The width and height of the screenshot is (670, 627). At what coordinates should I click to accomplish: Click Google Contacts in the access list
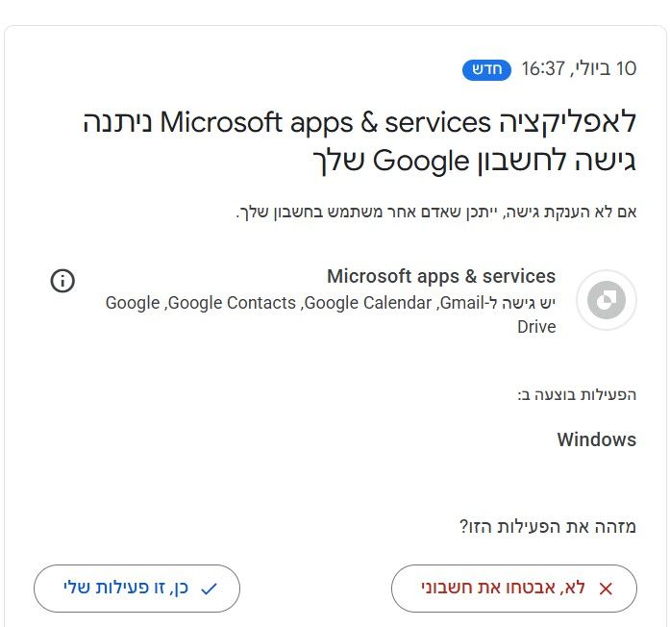(232, 303)
